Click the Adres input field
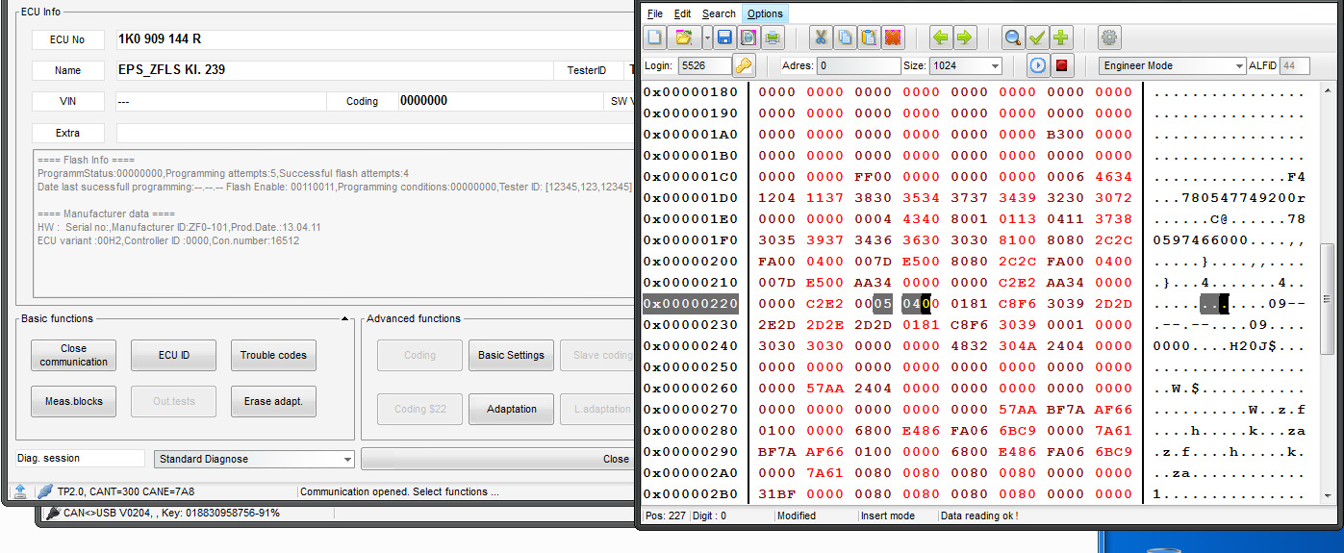The height and width of the screenshot is (553, 1344). click(x=857, y=65)
